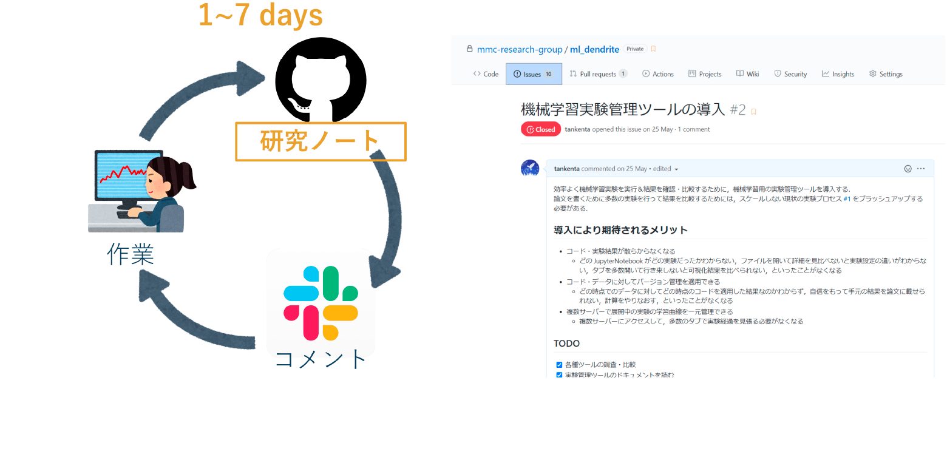Open the ml_dendrite repository link
Screen dimensions: 947x471
pos(594,49)
